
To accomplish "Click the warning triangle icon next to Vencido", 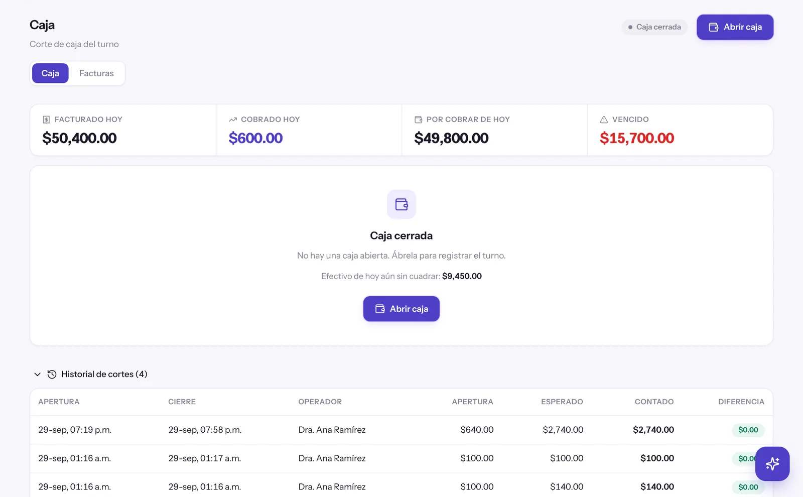I will point(604,119).
